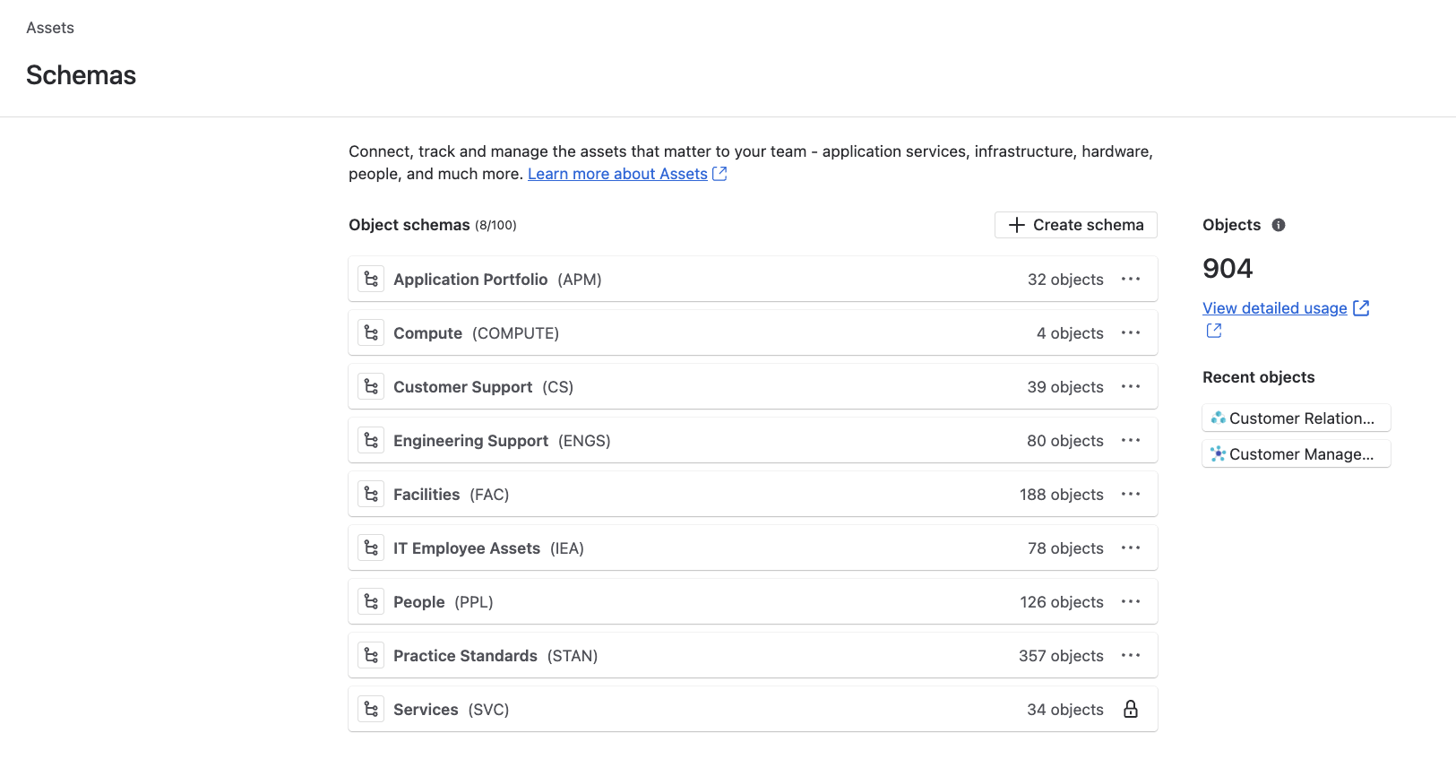1456x776 pixels.
Task: Open the Customer Support schema
Action: 463,387
